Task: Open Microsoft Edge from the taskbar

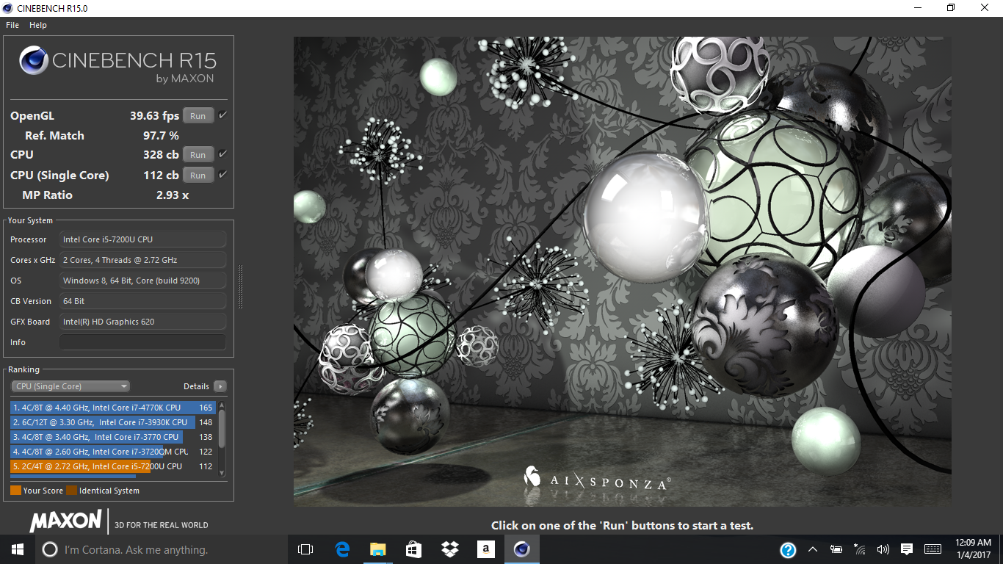Action: tap(342, 549)
